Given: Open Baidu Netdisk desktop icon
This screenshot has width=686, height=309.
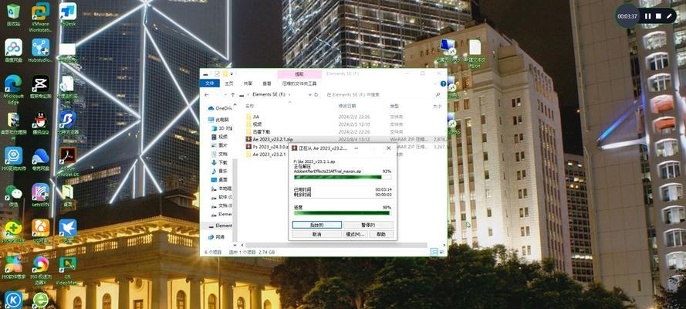Looking at the screenshot, I should coord(13,50).
